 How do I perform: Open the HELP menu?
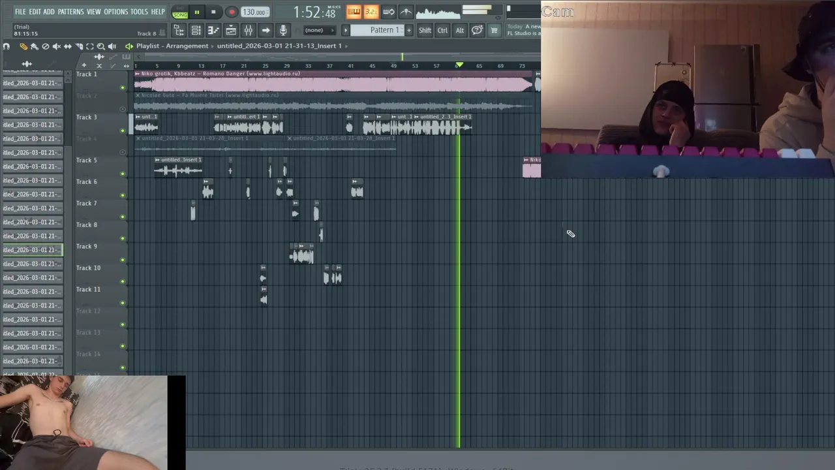pyautogui.click(x=158, y=12)
